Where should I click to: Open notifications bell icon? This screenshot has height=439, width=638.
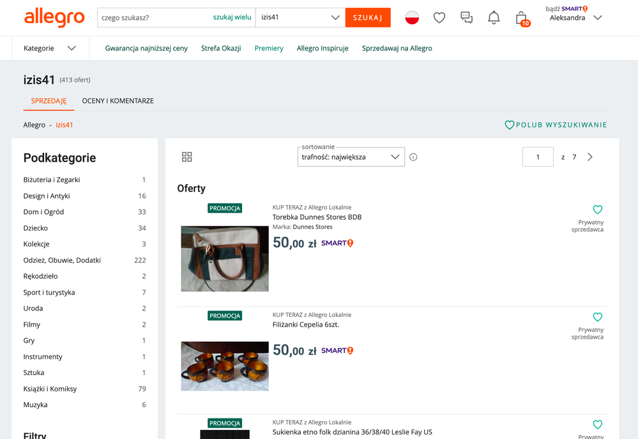pos(494,17)
